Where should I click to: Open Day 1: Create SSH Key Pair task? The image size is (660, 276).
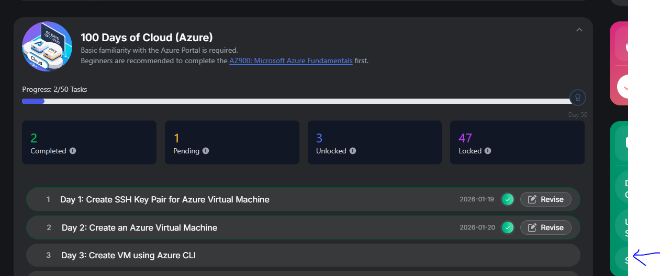pyautogui.click(x=164, y=199)
